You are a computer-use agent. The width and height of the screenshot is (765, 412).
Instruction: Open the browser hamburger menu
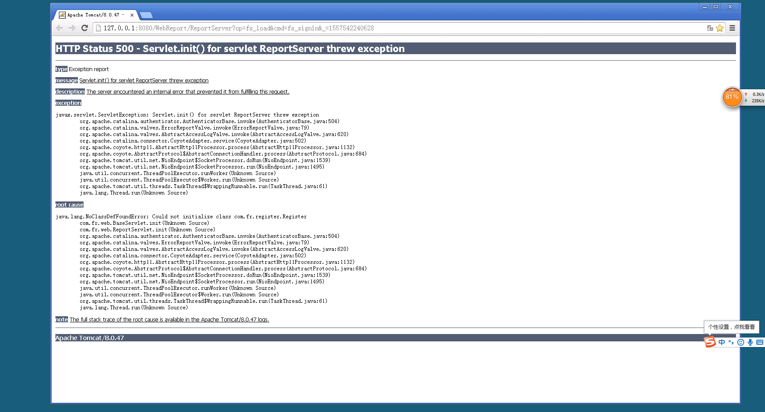[732, 28]
